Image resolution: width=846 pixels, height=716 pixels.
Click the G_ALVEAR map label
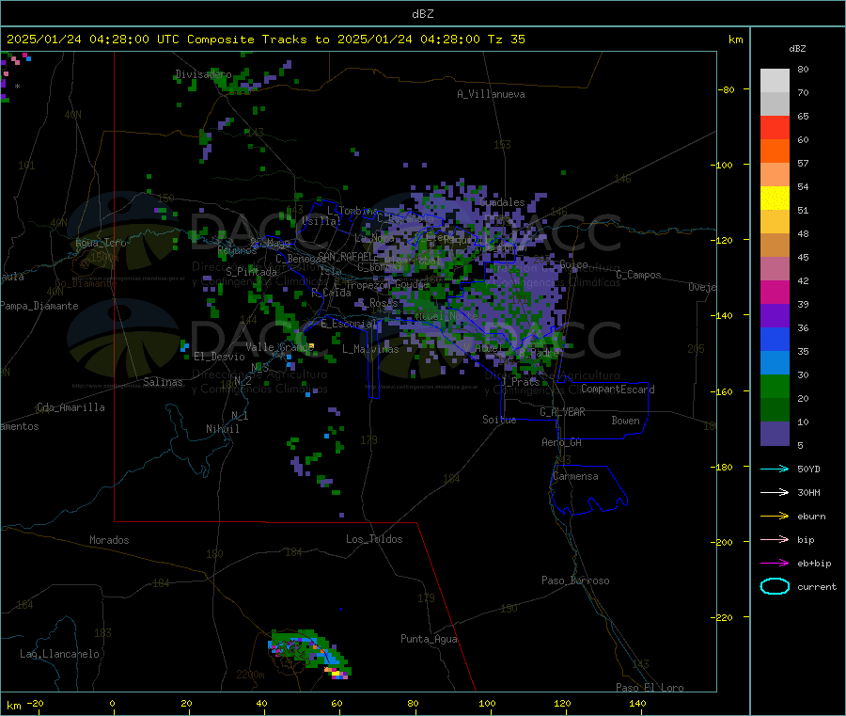562,412
